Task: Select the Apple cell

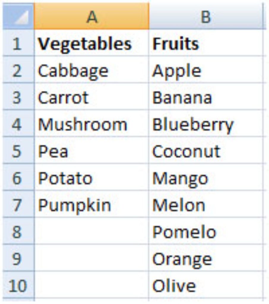Action: (x=206, y=70)
